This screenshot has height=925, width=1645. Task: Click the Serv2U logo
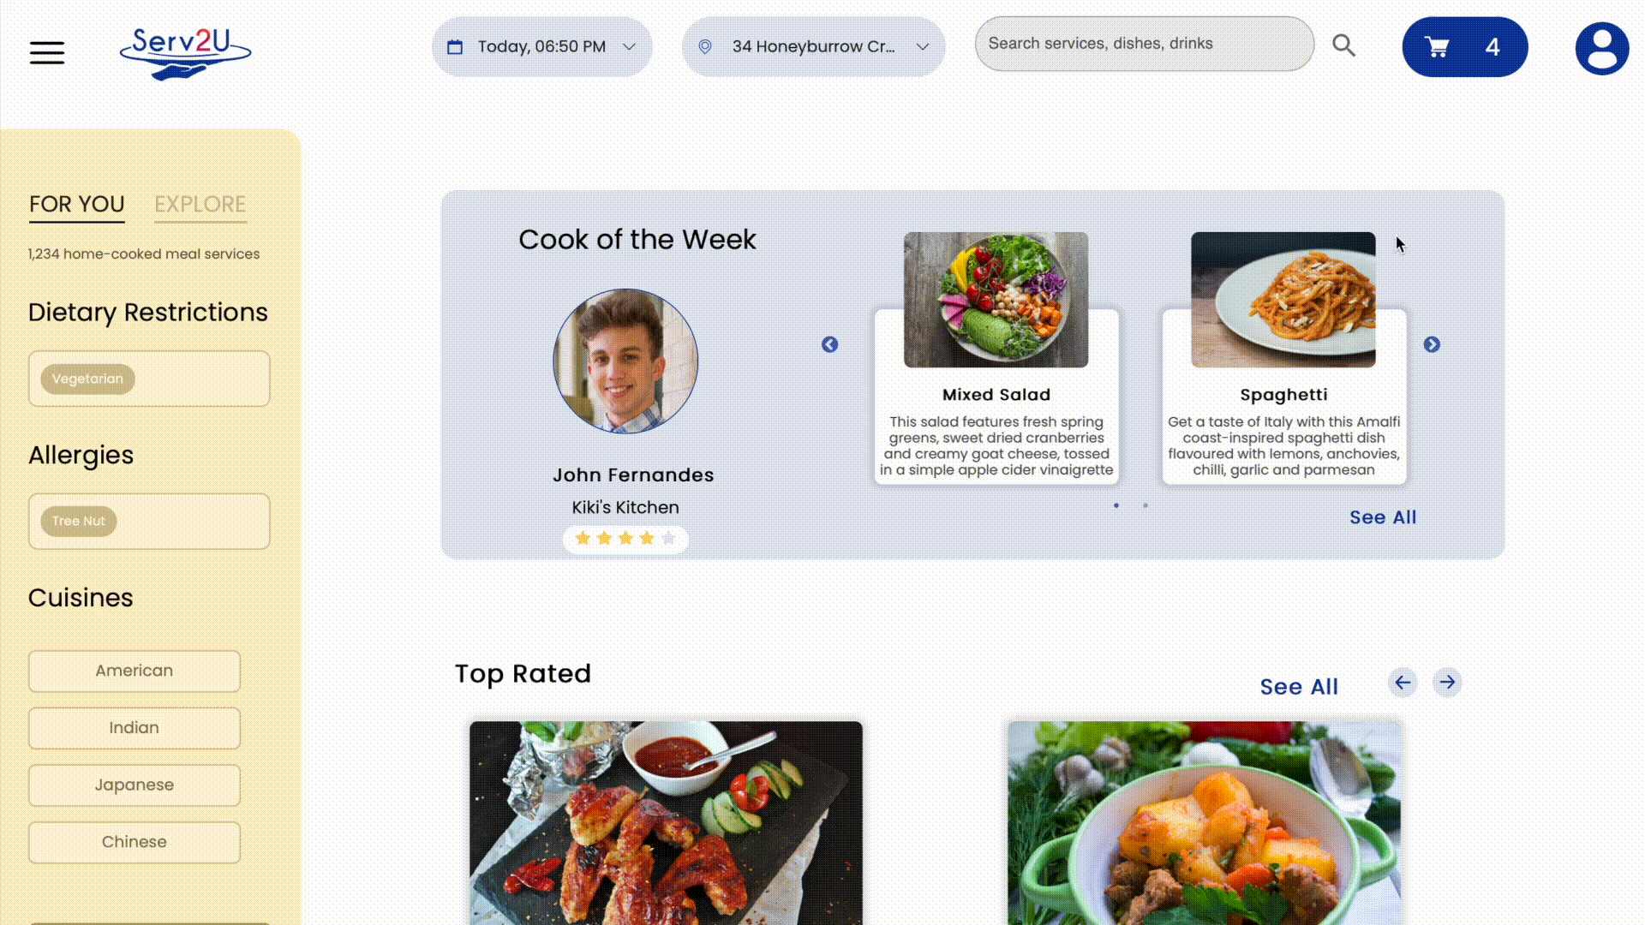pos(185,52)
